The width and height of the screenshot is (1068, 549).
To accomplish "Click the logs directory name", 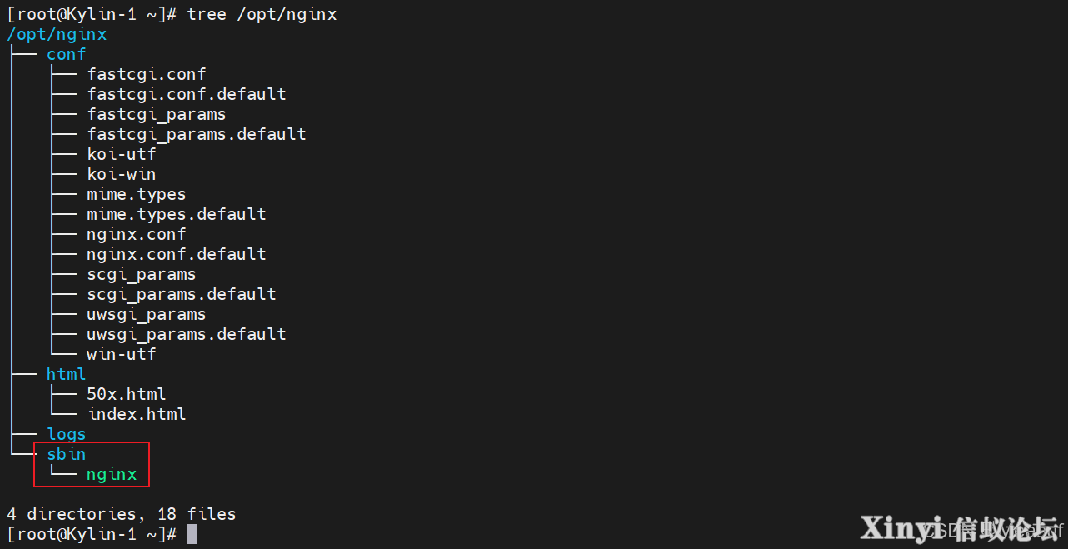I will 67,434.
